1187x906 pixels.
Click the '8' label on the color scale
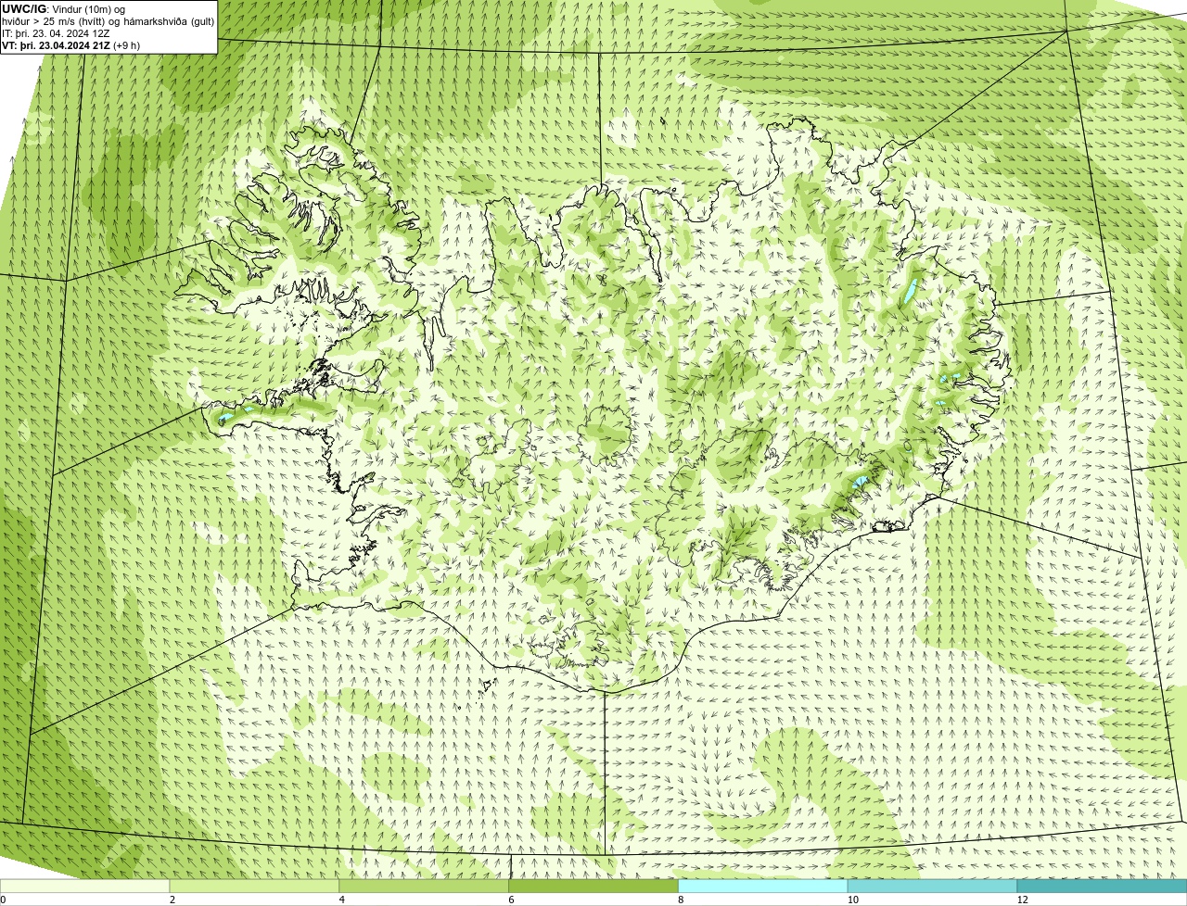point(681,900)
